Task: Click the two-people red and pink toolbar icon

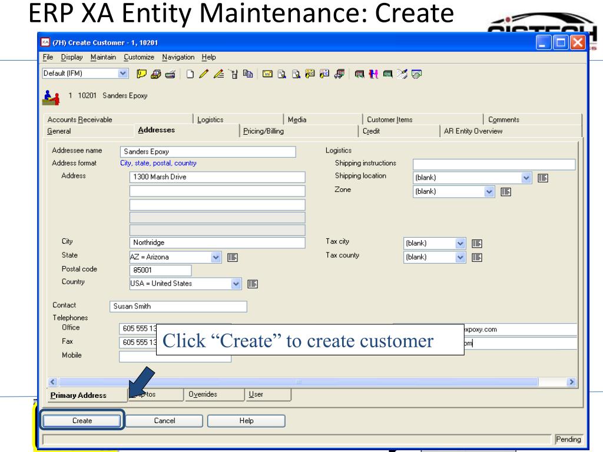Action: (x=373, y=74)
